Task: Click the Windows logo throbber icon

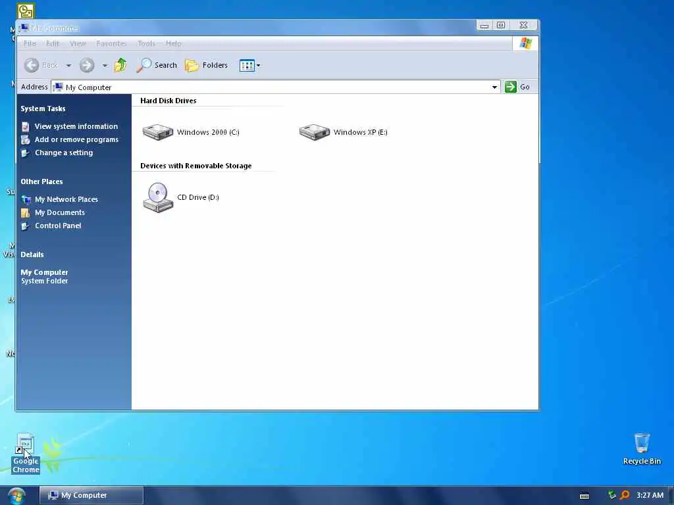Action: (525, 43)
